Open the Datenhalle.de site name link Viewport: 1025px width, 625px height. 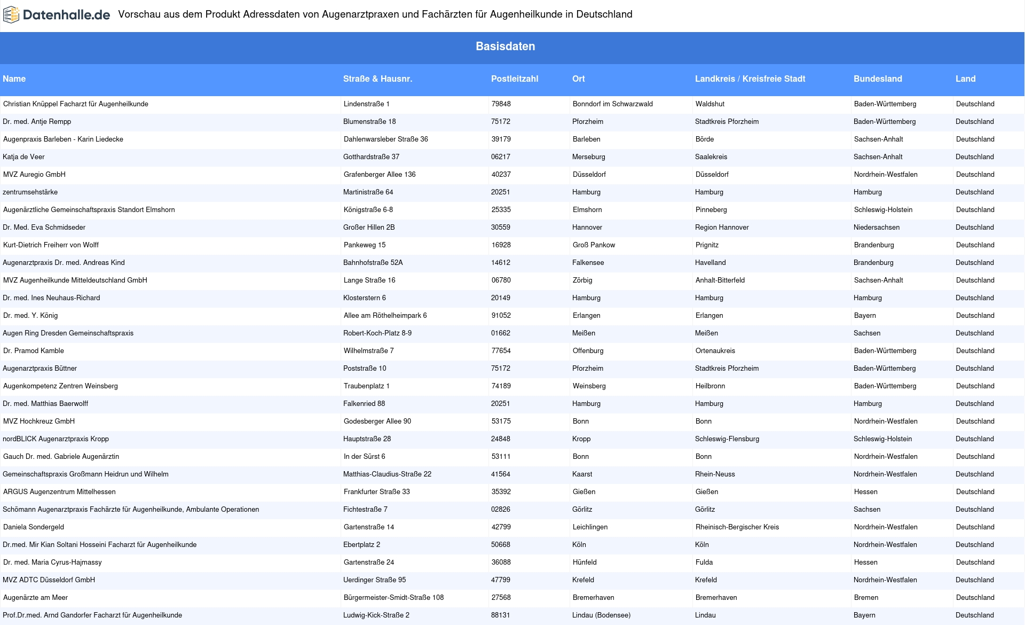coord(66,15)
